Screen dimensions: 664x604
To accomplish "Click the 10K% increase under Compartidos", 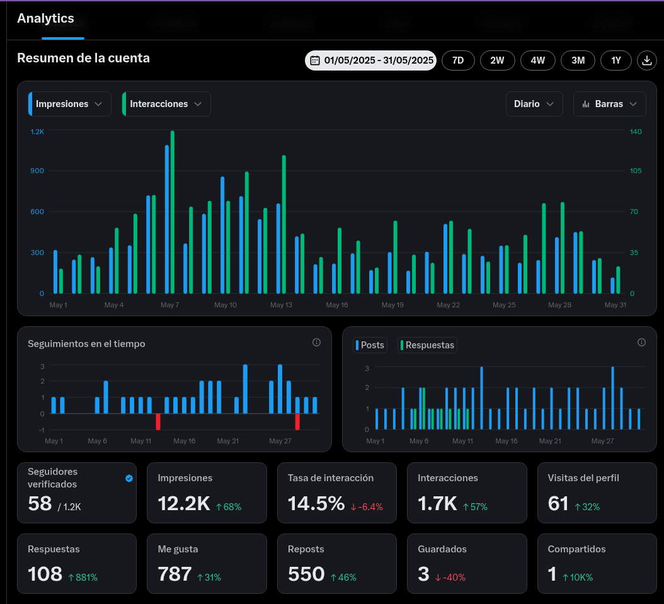I will (578, 578).
